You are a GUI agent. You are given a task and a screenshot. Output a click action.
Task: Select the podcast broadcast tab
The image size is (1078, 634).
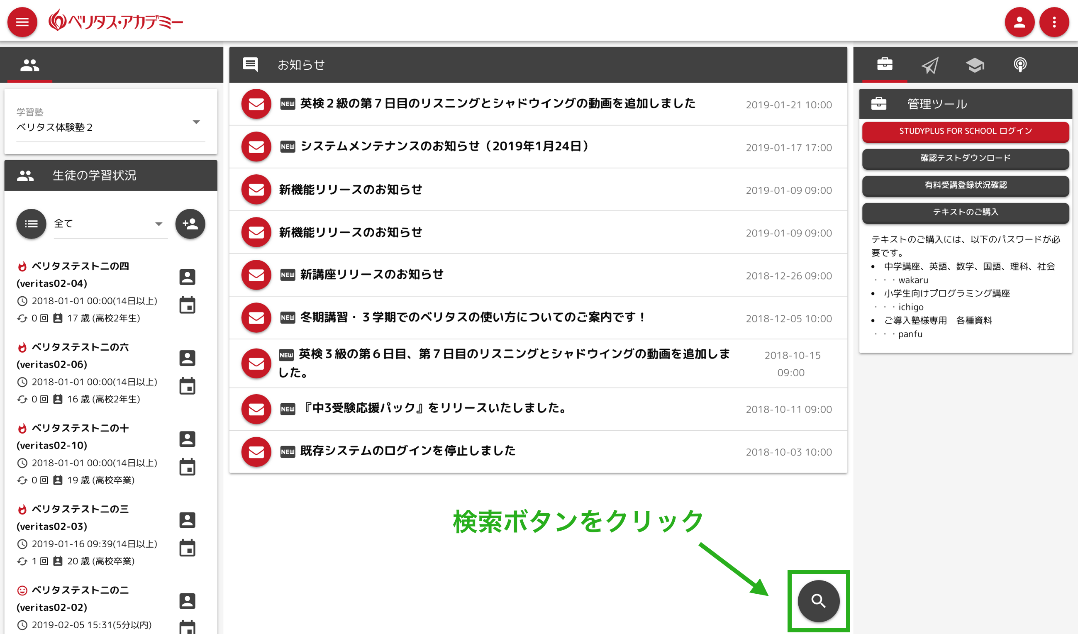(1020, 65)
